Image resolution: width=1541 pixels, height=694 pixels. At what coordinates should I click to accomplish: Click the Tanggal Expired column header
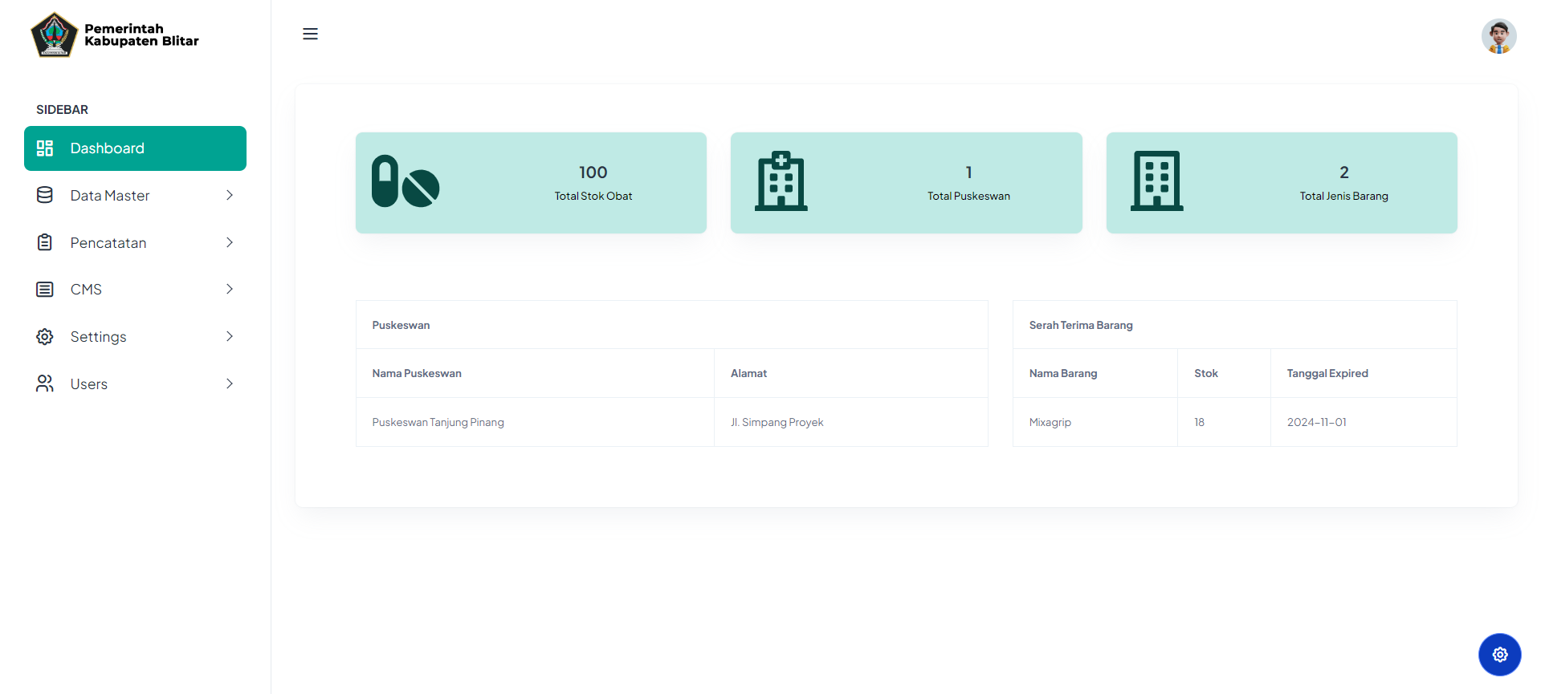tap(1327, 373)
